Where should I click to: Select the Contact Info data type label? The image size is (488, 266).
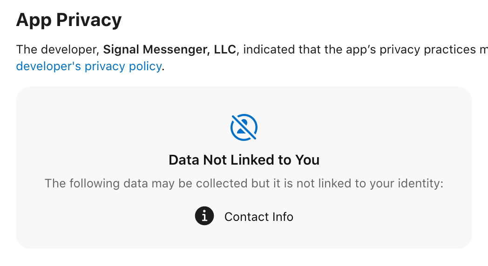258,217
